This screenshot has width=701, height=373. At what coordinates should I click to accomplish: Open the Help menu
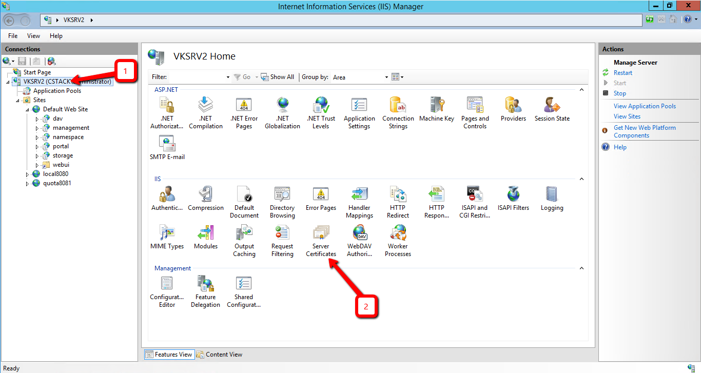pos(56,36)
